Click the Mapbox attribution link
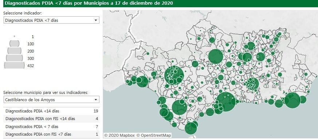This screenshot has width=318, height=140. coord(119,135)
